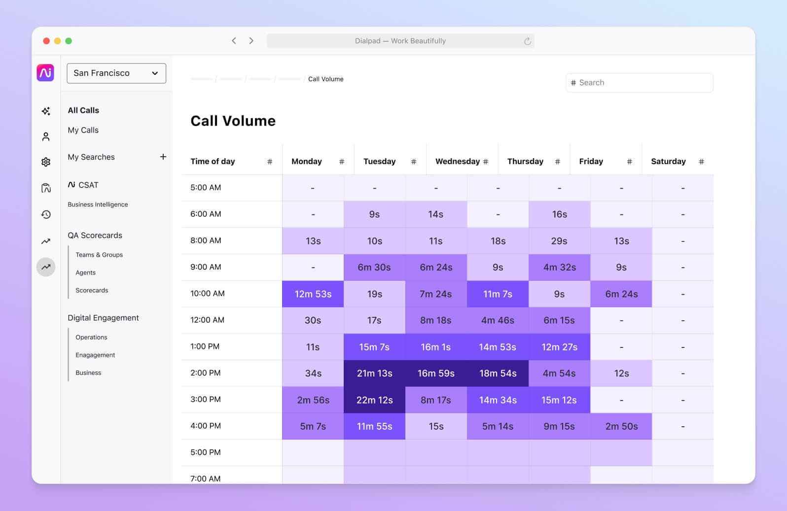Screen dimensions: 787x511
Task: Click the darkest cell showing 22m 12s
Action: click(374, 400)
